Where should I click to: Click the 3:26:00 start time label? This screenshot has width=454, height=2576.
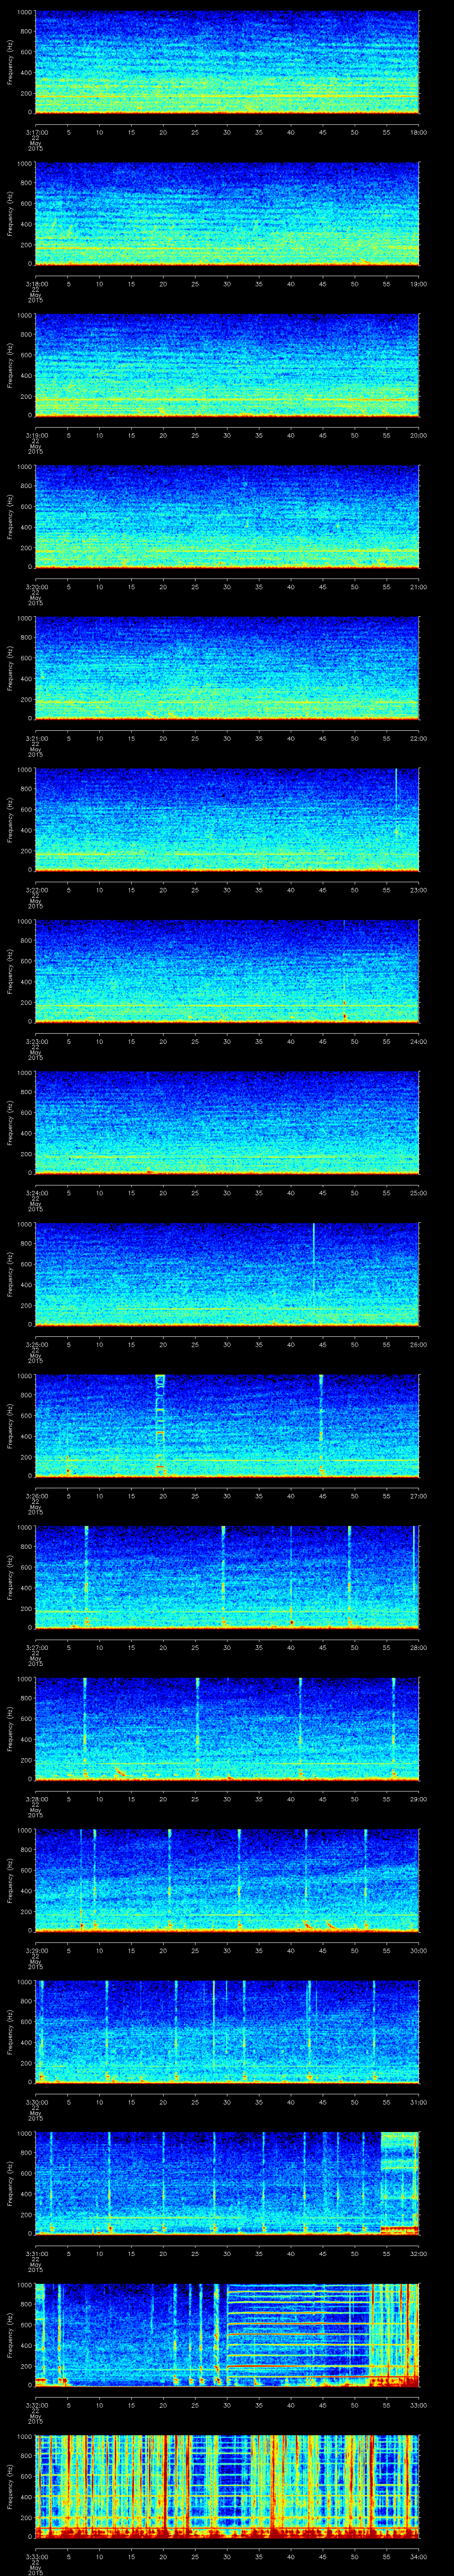click(x=36, y=1495)
